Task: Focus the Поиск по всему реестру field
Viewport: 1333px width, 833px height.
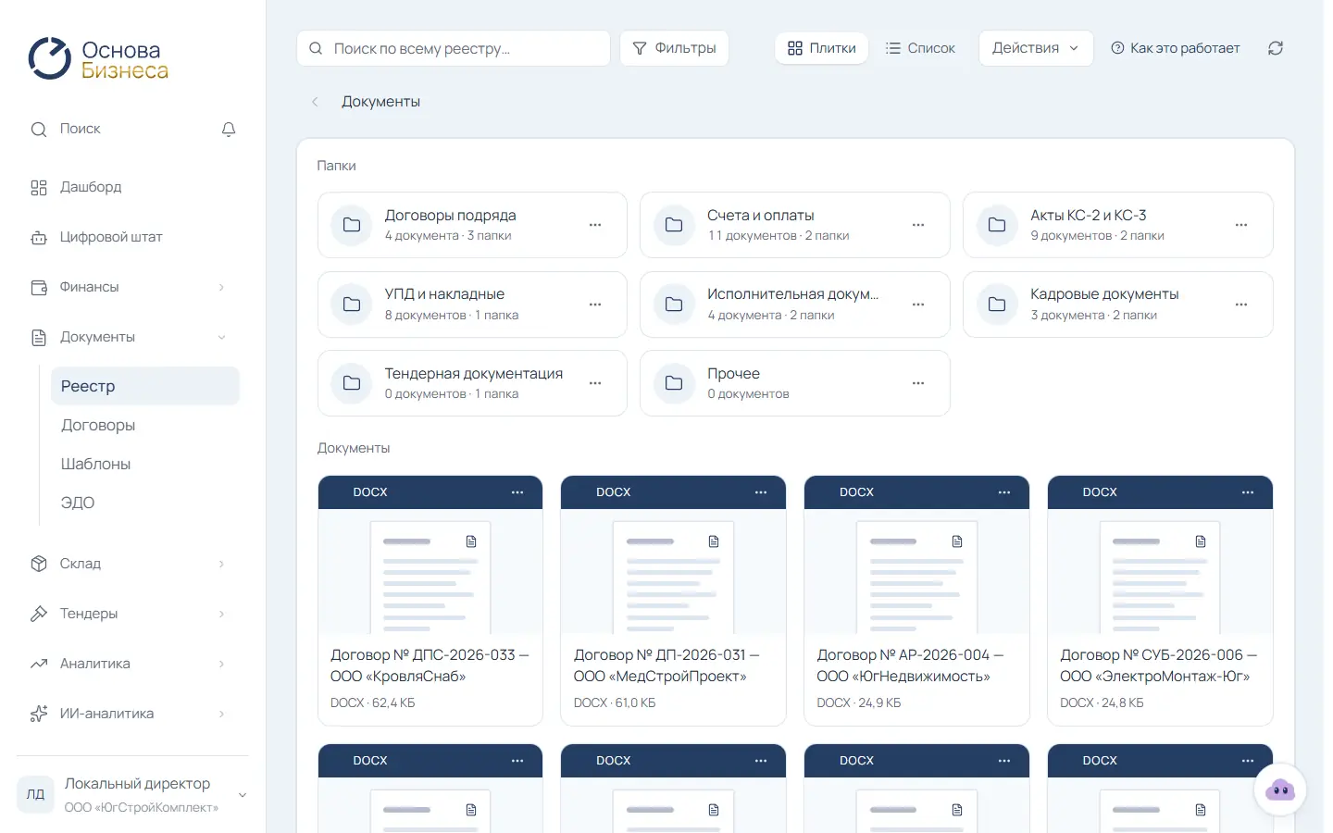Action: [x=454, y=48]
